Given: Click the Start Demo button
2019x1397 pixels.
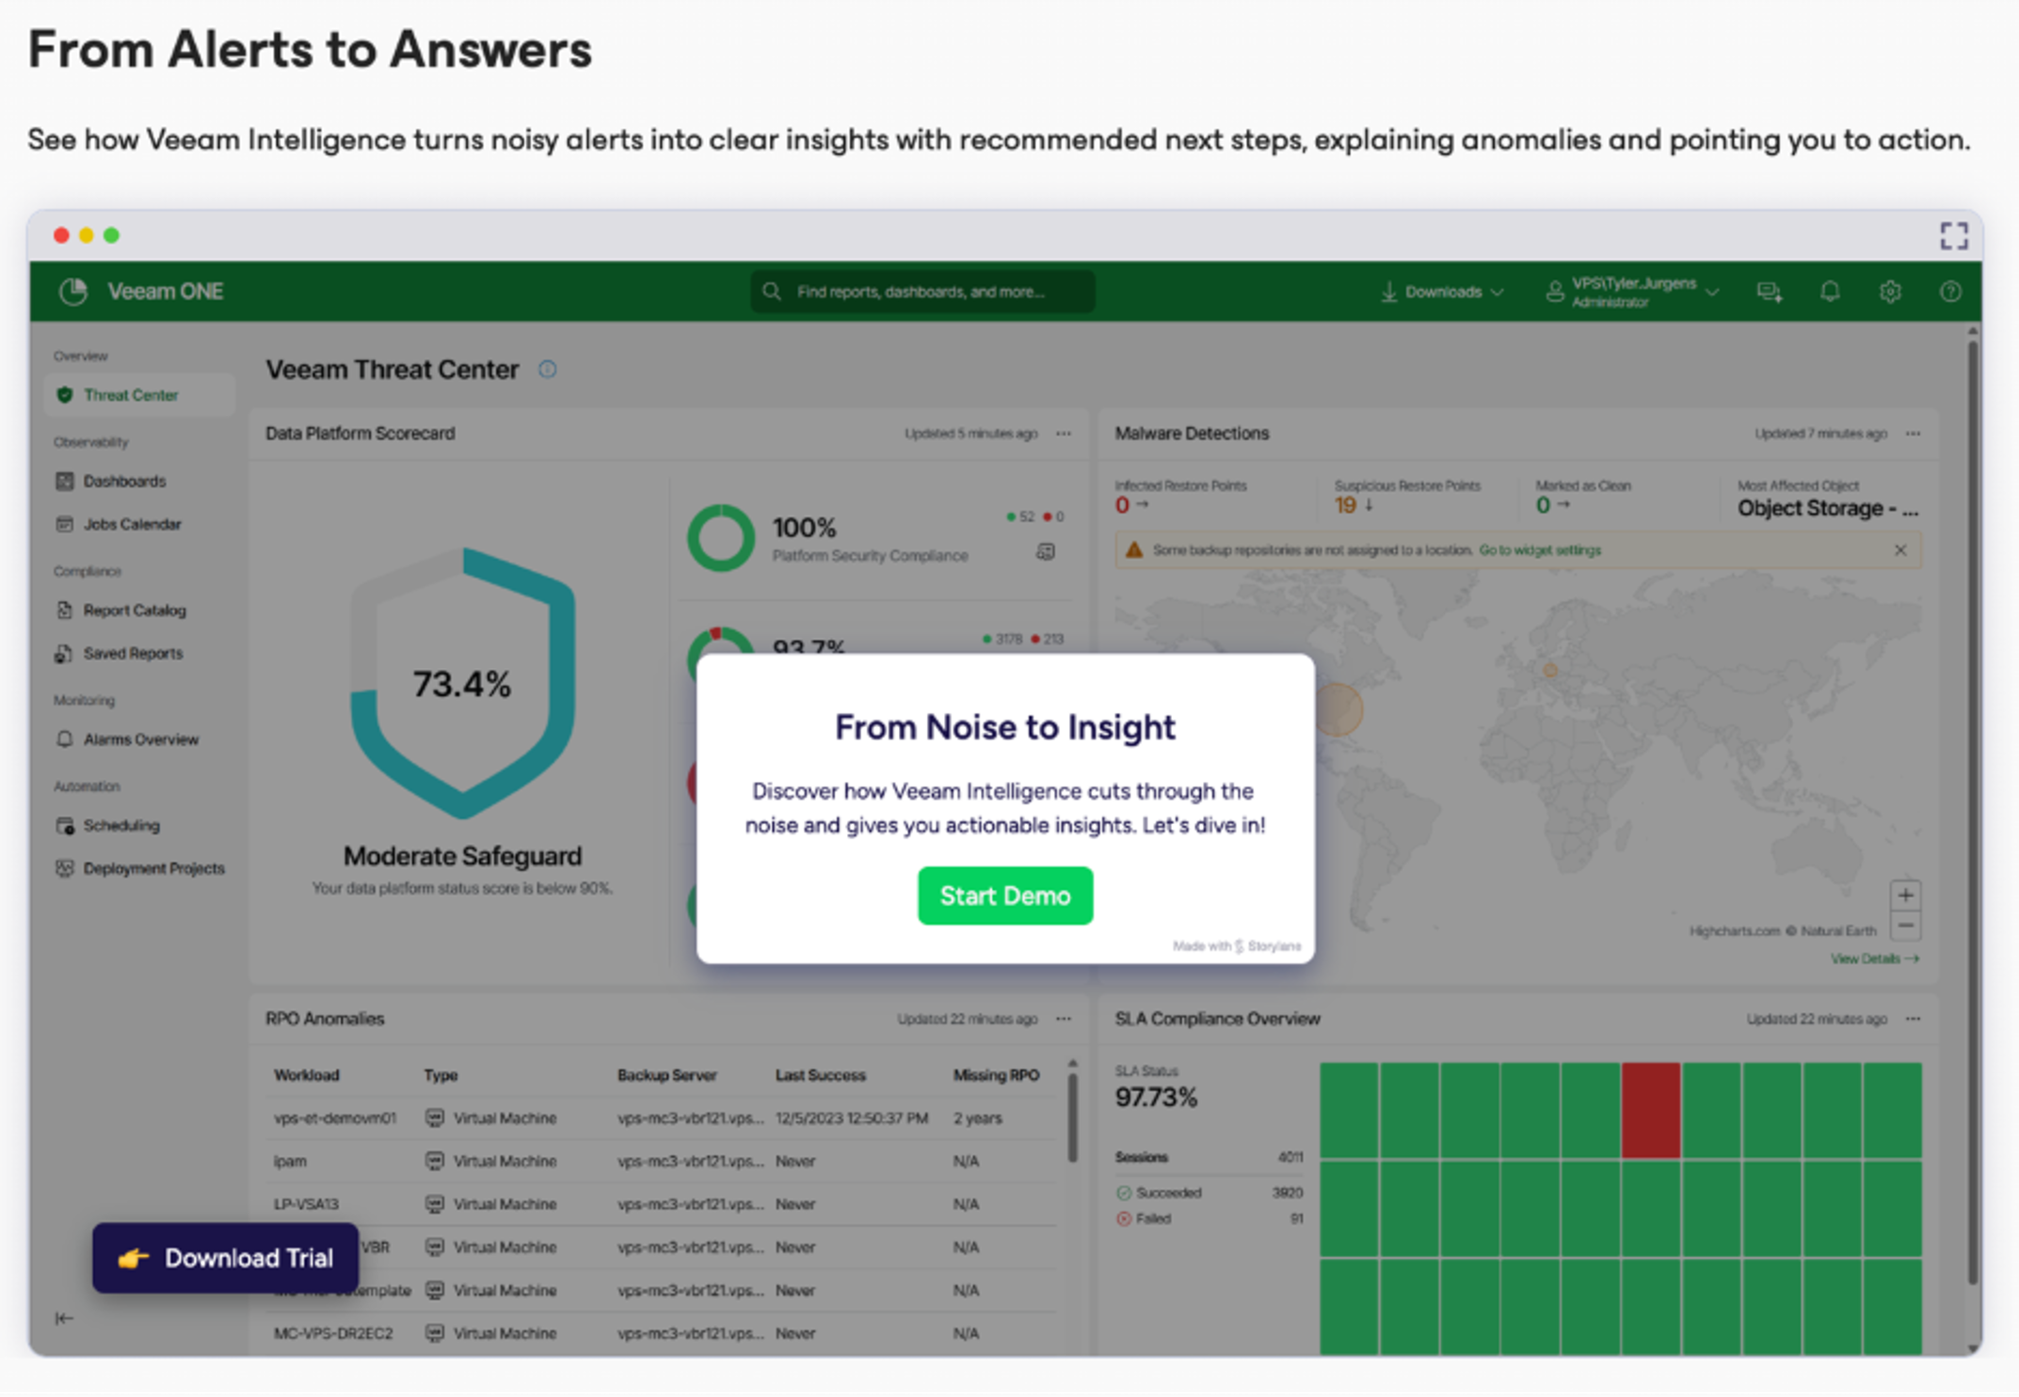Looking at the screenshot, I should click(1004, 896).
